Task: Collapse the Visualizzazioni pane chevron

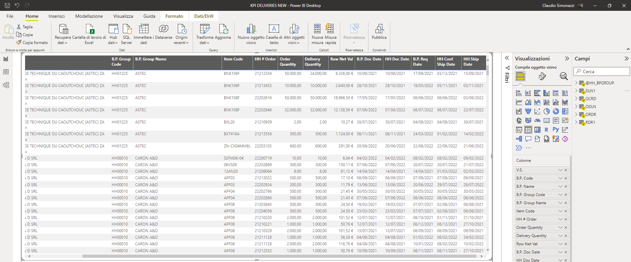Action: [x=567, y=58]
